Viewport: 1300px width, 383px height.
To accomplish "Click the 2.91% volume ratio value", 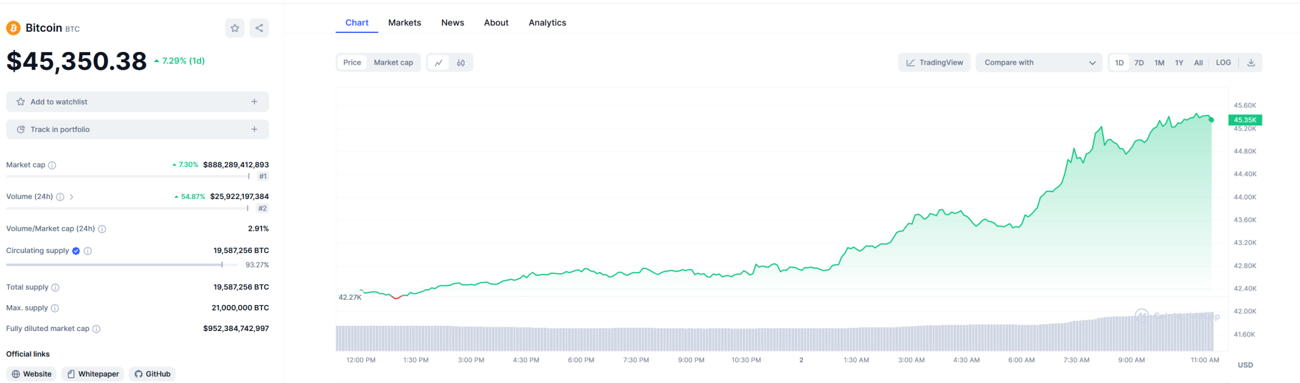I will (x=258, y=229).
